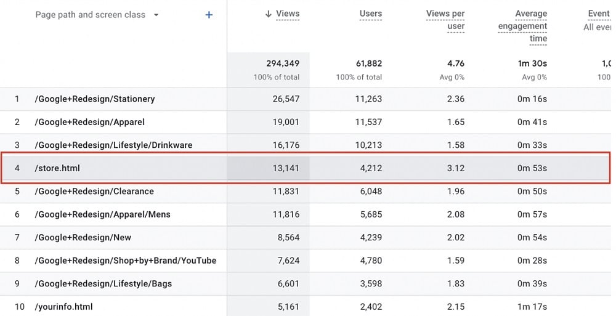
Task: Select /Google+Redesign/Clearance page path
Action: pyautogui.click(x=94, y=192)
